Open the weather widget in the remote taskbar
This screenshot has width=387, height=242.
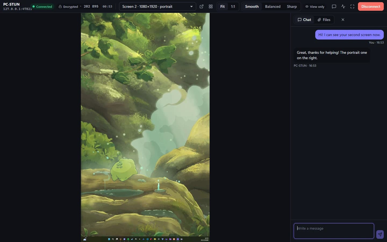(85, 239)
